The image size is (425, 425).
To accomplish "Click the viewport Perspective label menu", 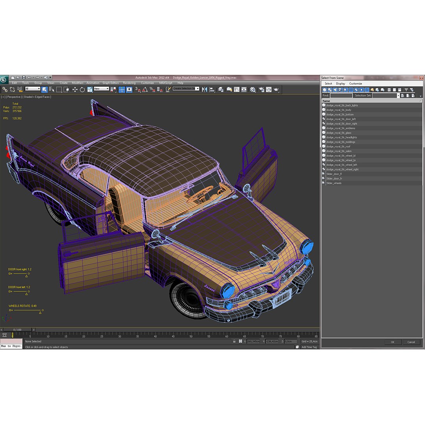I will coord(13,97).
